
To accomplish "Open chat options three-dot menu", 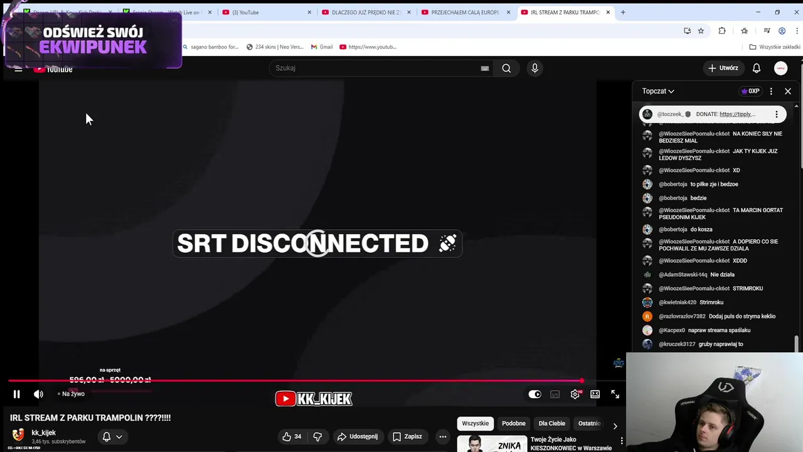I will click(771, 91).
